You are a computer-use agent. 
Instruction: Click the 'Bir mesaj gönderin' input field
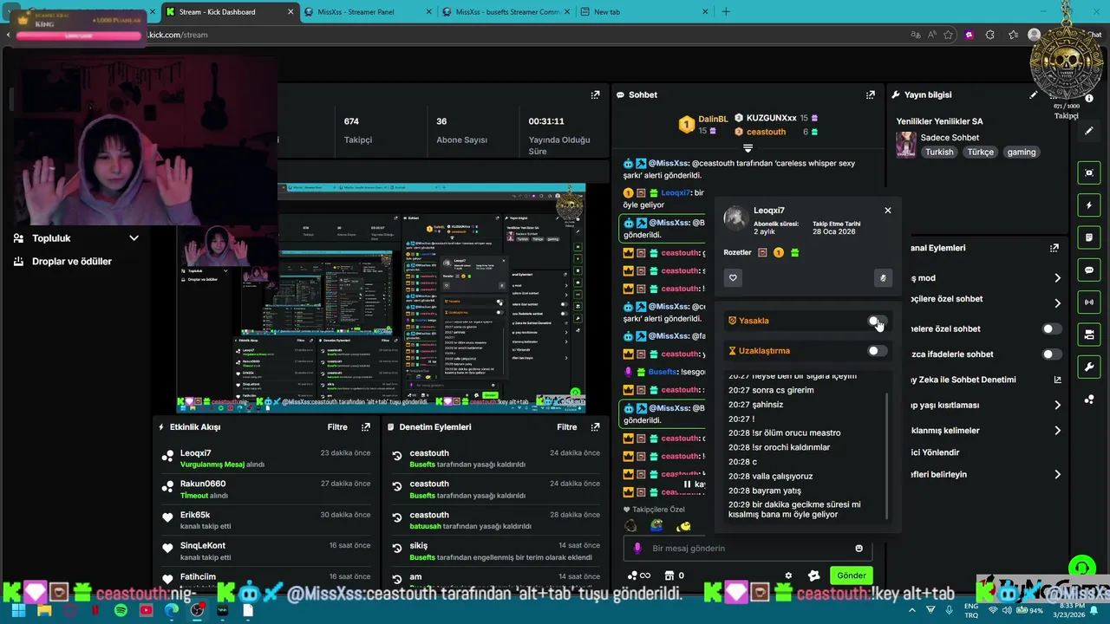coord(746,548)
